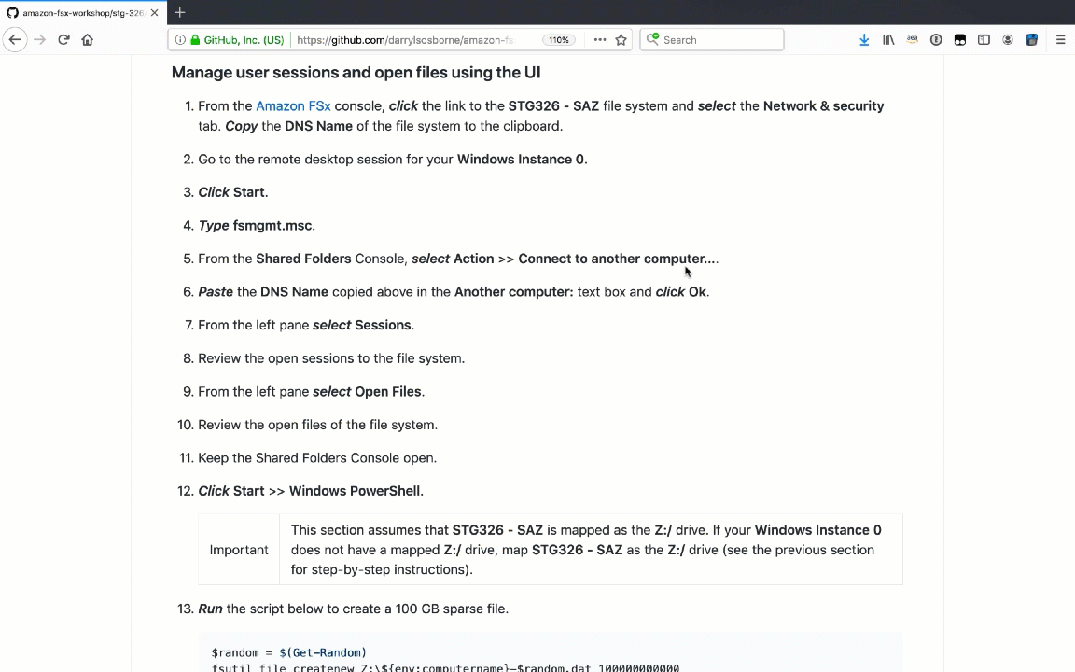Click 'Review the open sessions to the file system'
The height and width of the screenshot is (672, 1075).
click(331, 358)
